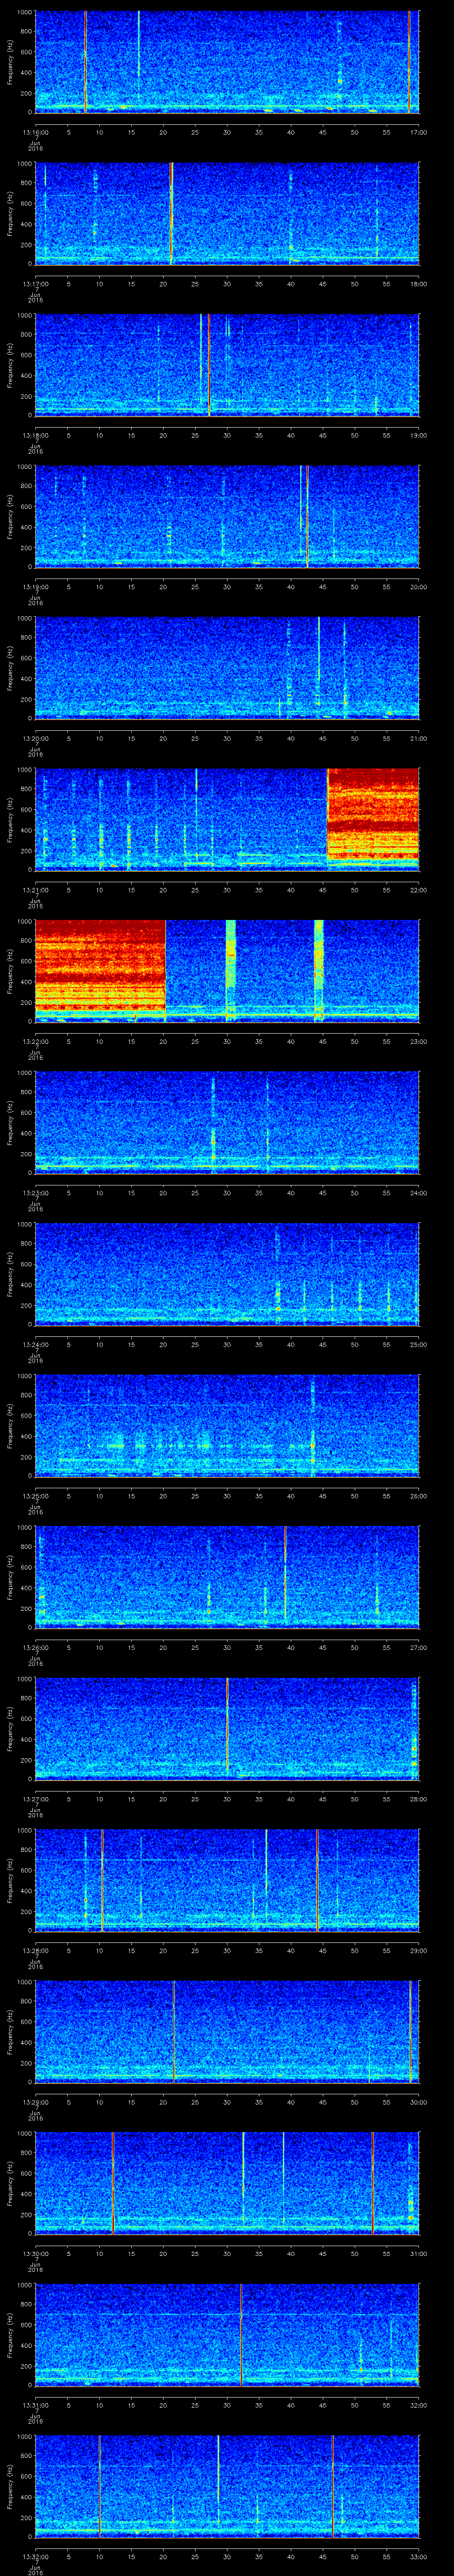Open the spectrogram panel starting at 13:23:00
Image resolution: width=454 pixels, height=2576 pixels.
pyautogui.click(x=227, y=1122)
